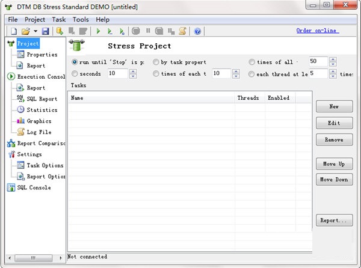Open the File menu
The image size is (361, 268).
[13, 20]
